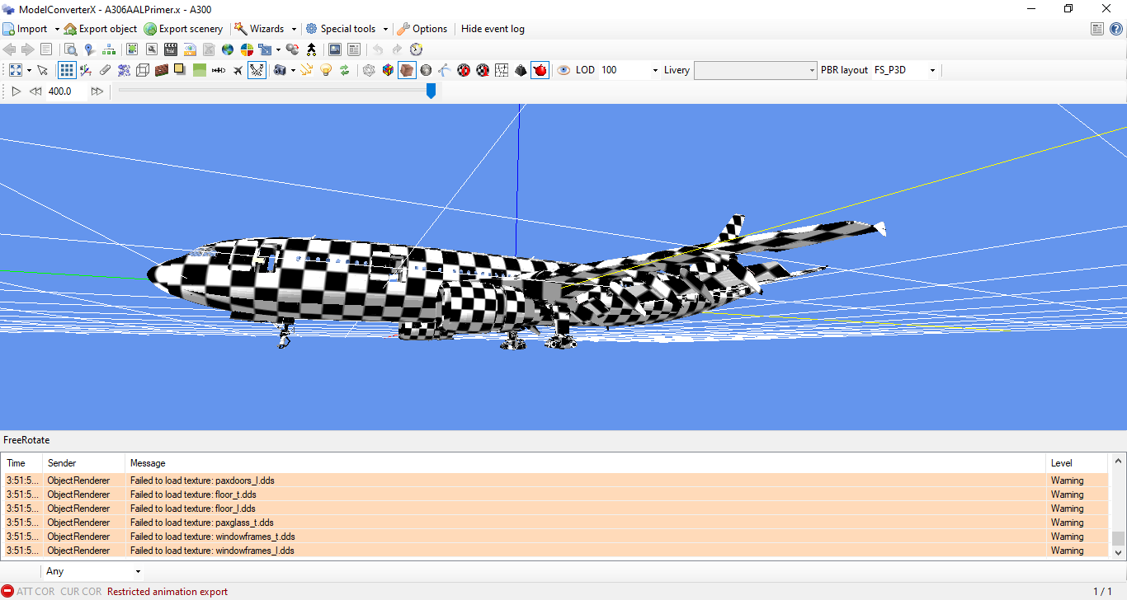Image resolution: width=1127 pixels, height=600 pixels.
Task: Select the Material Editor brick icon
Action: (x=162, y=70)
